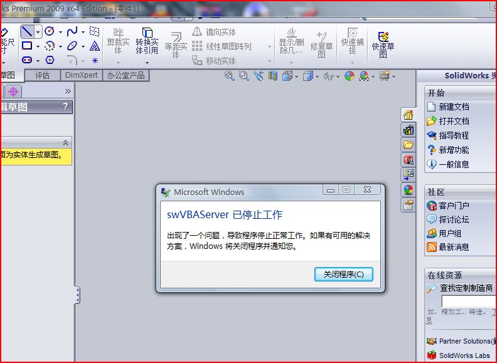Click 修复草图 repair sketch tool
The height and width of the screenshot is (363, 497).
tap(322, 45)
